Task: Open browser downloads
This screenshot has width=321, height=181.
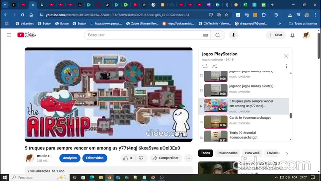Action: click(x=290, y=15)
